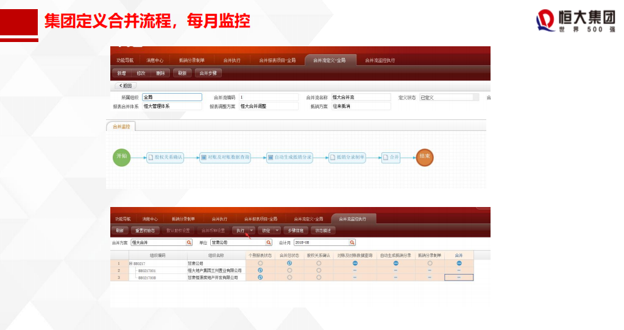This screenshot has width=624, height=330.
Task: Switch to 合并流监控执行 tab in monitoring window
Action: [x=352, y=219]
